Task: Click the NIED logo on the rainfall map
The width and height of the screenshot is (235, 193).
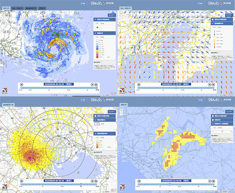Action: pyautogui.click(x=5, y=90)
